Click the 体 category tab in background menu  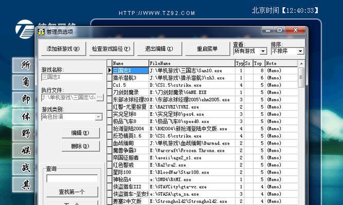24,116
